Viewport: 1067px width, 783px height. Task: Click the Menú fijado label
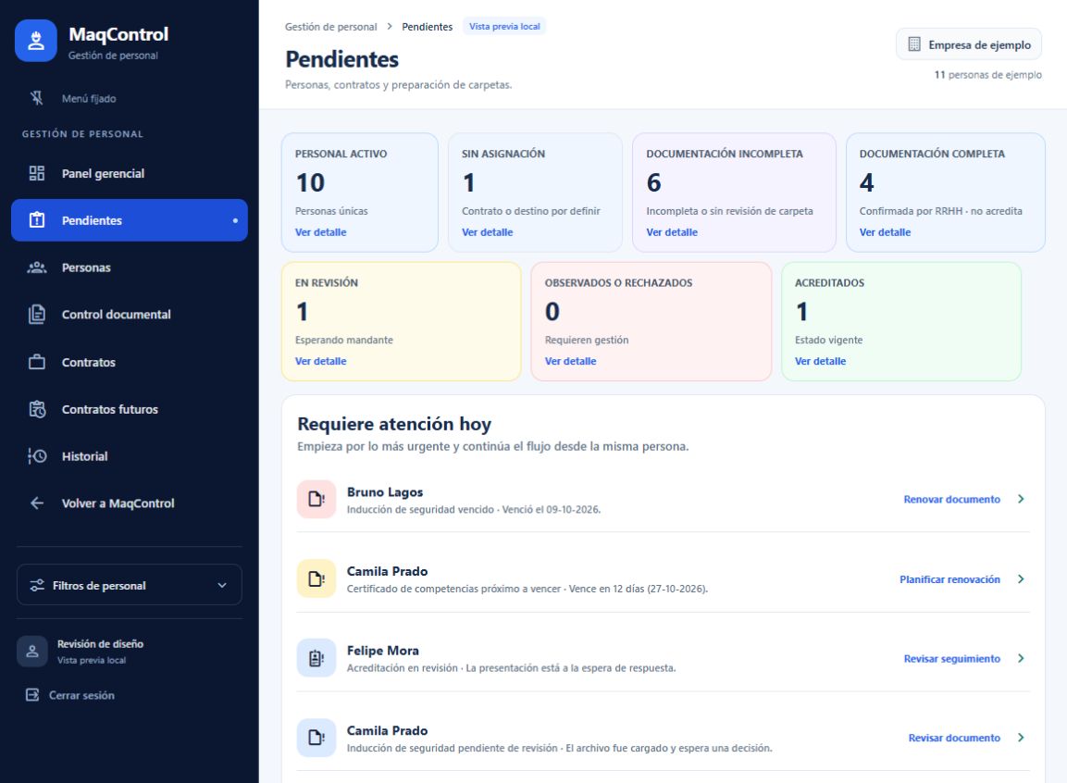click(x=89, y=99)
